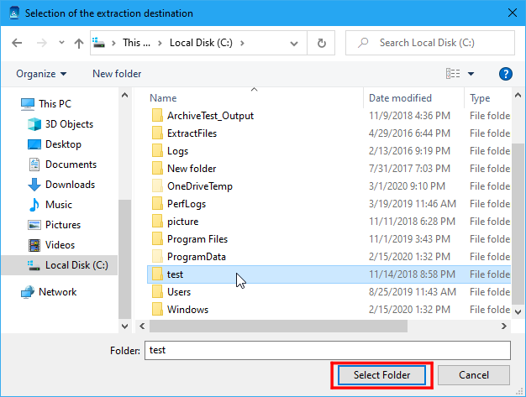
Task: Open recent locations dropdown arrow
Action: tap(60, 43)
